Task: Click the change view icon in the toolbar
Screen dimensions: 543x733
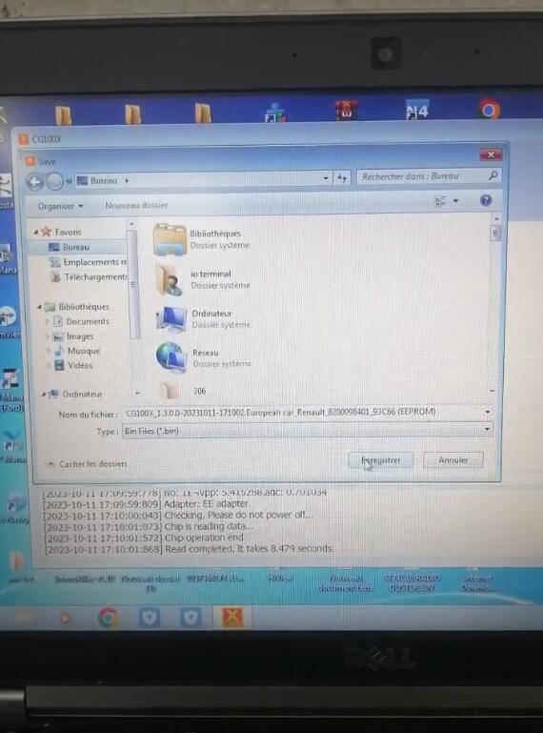Action: coord(440,200)
